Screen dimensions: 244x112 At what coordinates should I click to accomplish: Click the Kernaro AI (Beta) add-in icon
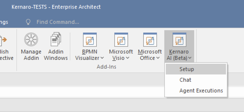click(179, 40)
